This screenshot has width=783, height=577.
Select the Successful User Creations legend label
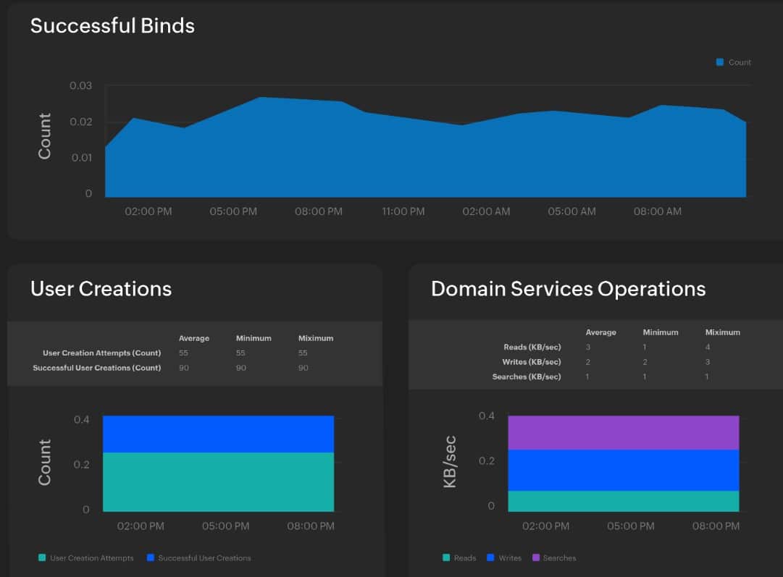205,558
